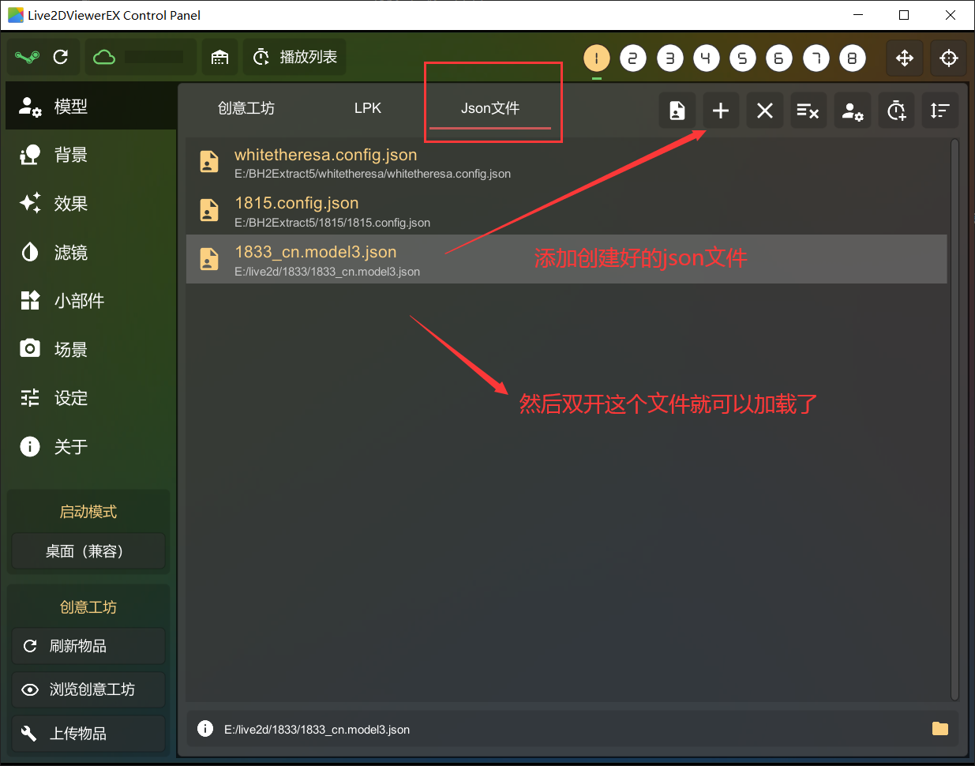Click the sort order icon in list toolbar
This screenshot has height=766, width=975.
pos(940,111)
